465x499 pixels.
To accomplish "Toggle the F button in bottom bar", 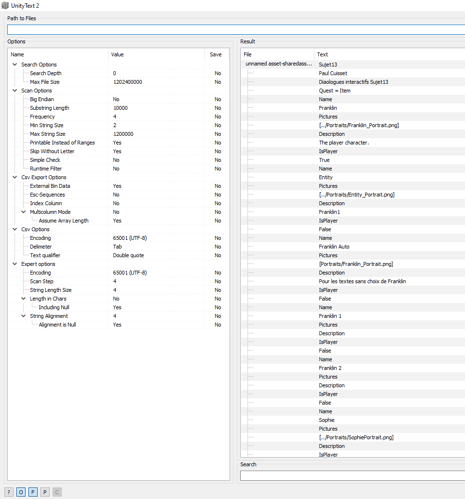I will [33, 492].
